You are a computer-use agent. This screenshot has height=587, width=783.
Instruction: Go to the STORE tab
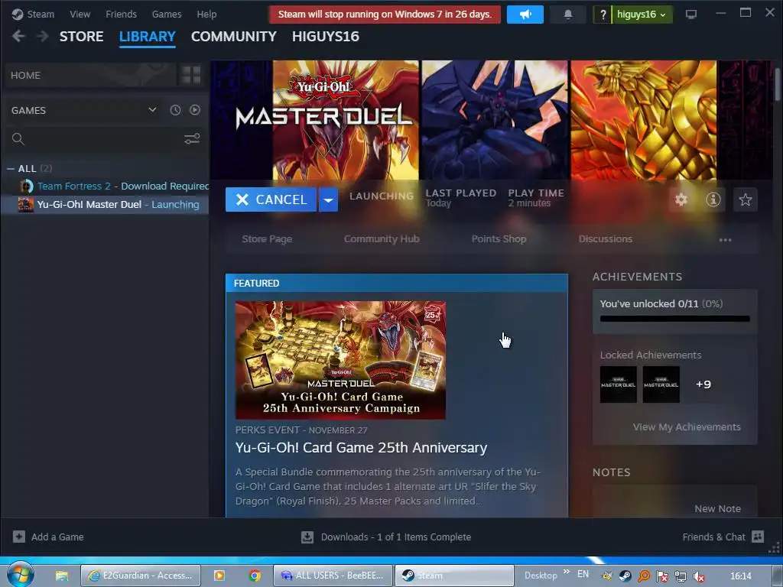point(81,37)
